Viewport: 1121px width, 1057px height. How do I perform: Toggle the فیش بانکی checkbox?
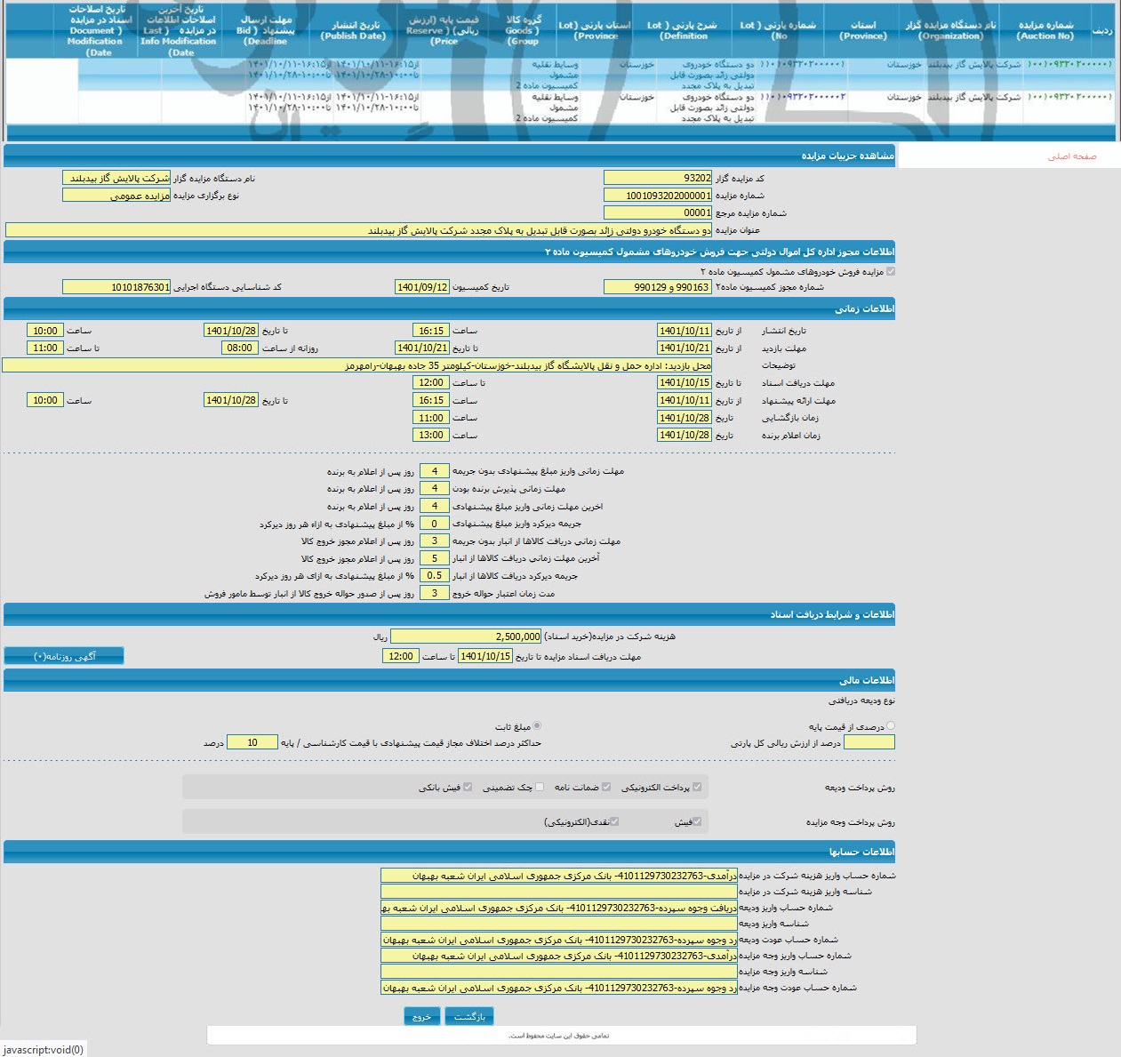(x=468, y=787)
